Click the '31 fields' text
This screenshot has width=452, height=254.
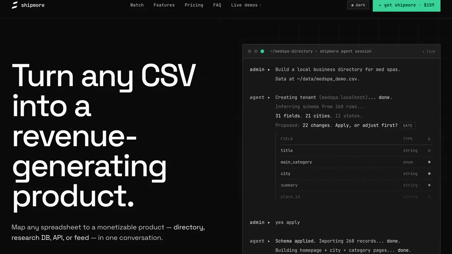[x=288, y=116]
